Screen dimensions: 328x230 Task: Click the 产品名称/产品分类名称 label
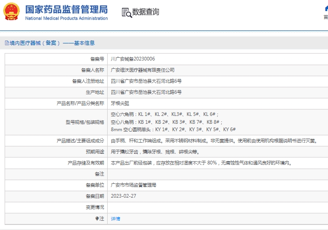80,103
